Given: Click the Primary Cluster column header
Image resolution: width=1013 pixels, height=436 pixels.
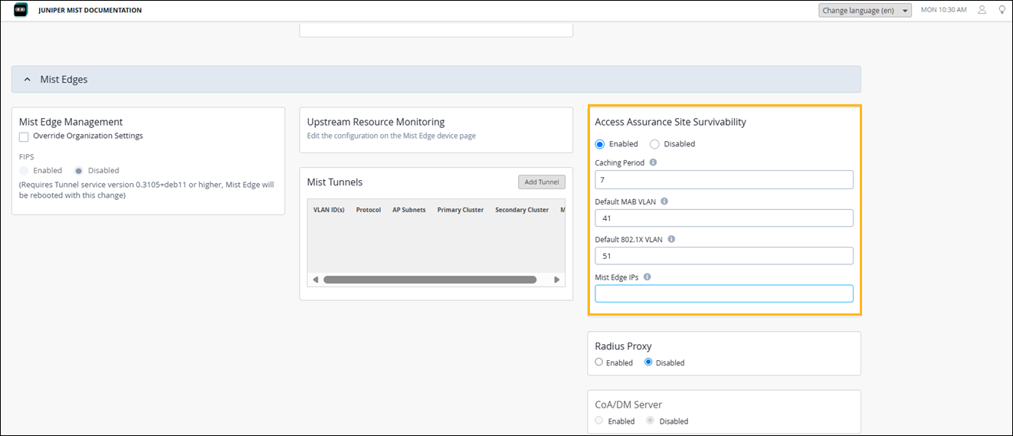Looking at the screenshot, I should pos(460,210).
